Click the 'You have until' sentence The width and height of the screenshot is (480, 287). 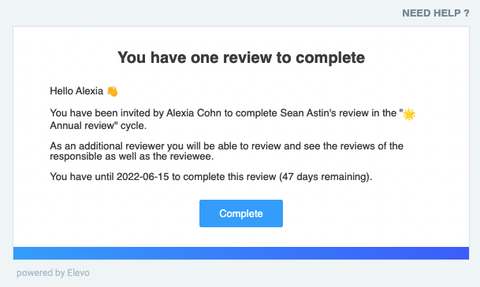coord(211,177)
